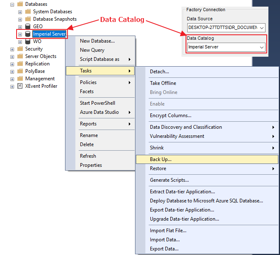The width and height of the screenshot is (280, 255).
Task: Open the Data Catalog dropdown
Action: 262,47
